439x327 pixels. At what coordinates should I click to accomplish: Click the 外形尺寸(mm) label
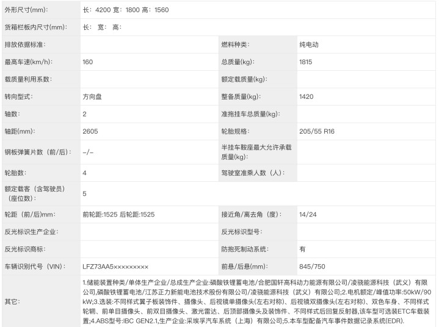pyautogui.click(x=26, y=10)
